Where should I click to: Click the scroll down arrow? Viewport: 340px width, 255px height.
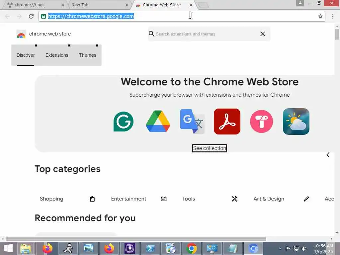coord(337,233)
